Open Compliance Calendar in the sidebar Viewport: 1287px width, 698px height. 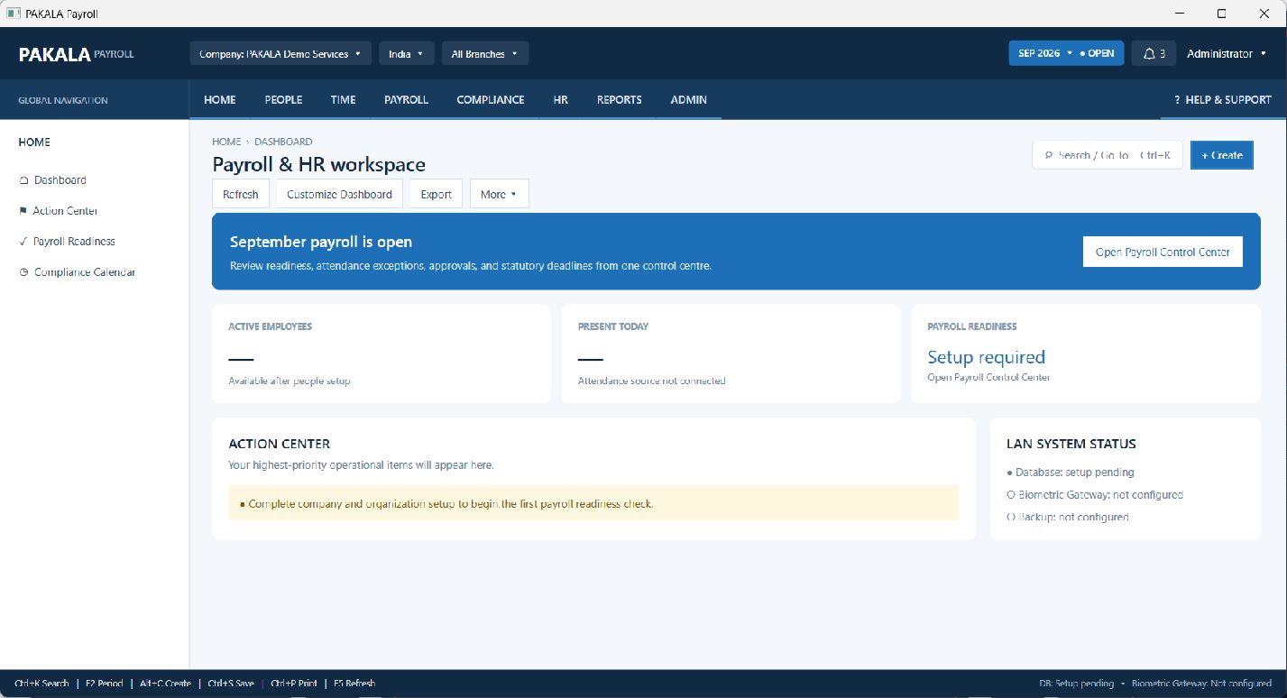(77, 271)
